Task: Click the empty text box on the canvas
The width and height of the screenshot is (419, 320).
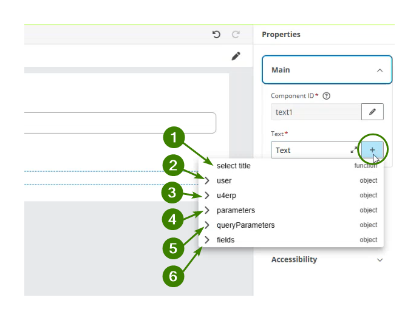Action: pyautogui.click(x=120, y=123)
